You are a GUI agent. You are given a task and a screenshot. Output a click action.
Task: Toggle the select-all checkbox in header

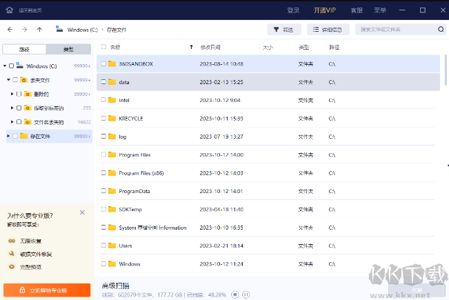tap(103, 47)
